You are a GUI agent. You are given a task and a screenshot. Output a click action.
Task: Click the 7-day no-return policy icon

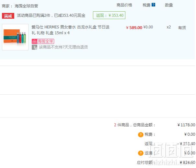34,47
